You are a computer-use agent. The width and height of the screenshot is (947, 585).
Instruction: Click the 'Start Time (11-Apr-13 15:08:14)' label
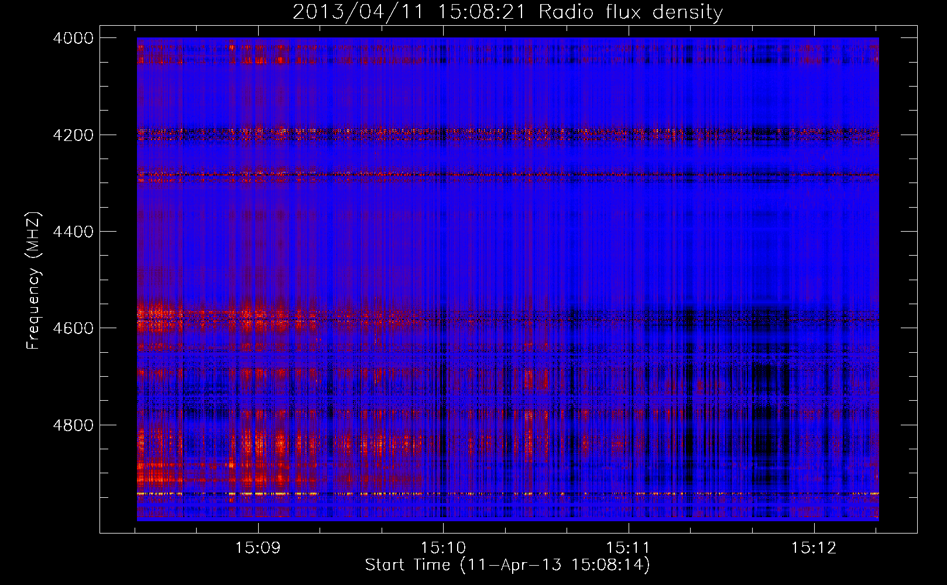click(x=507, y=565)
